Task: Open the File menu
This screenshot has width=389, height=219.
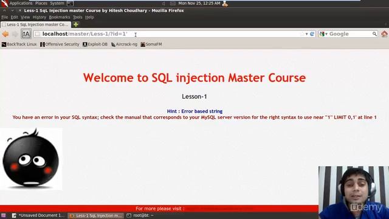Action: tap(4, 17)
